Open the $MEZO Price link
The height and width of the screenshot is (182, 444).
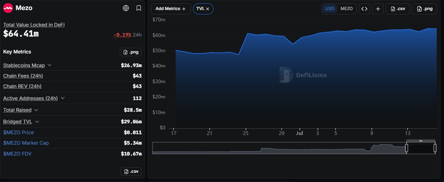[x=18, y=133]
